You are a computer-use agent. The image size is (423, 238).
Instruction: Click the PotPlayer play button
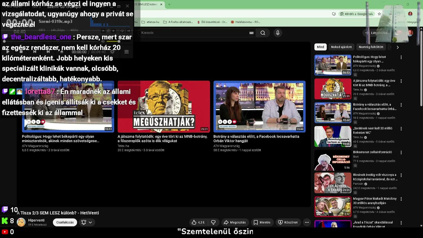(x=8, y=52)
